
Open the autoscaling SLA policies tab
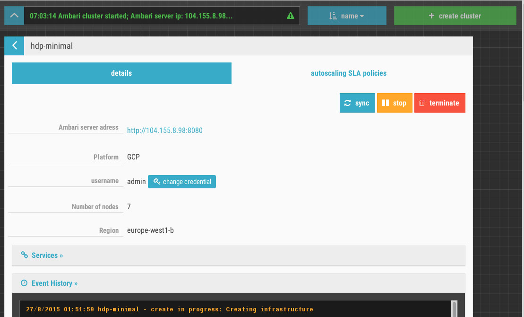coord(348,73)
